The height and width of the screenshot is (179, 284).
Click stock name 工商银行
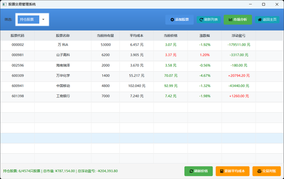pos(63,96)
